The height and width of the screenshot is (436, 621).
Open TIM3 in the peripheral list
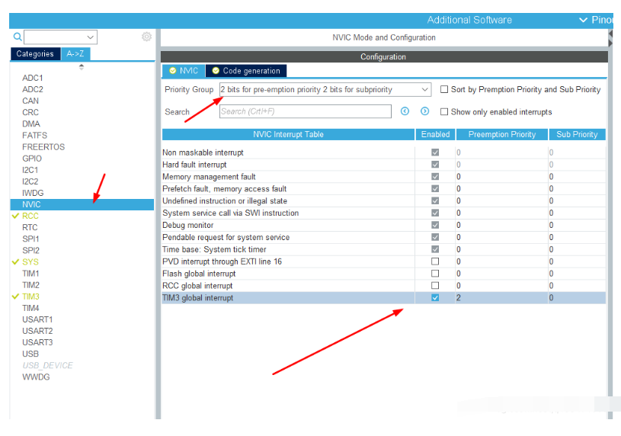pos(30,297)
